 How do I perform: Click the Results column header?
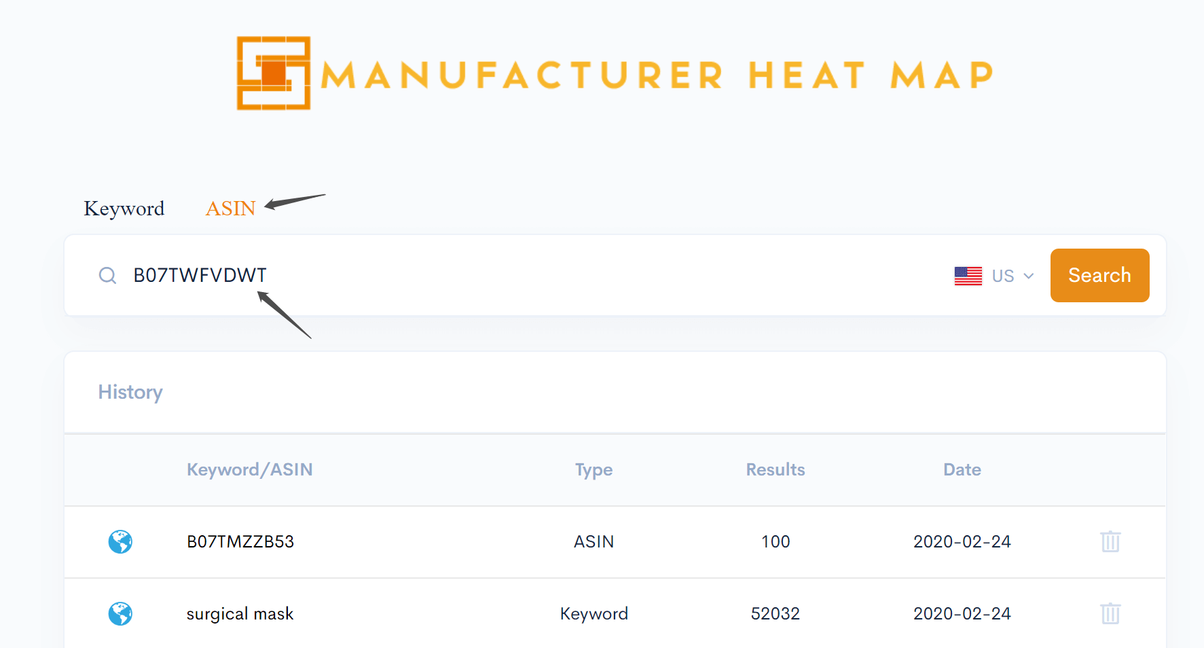point(775,469)
